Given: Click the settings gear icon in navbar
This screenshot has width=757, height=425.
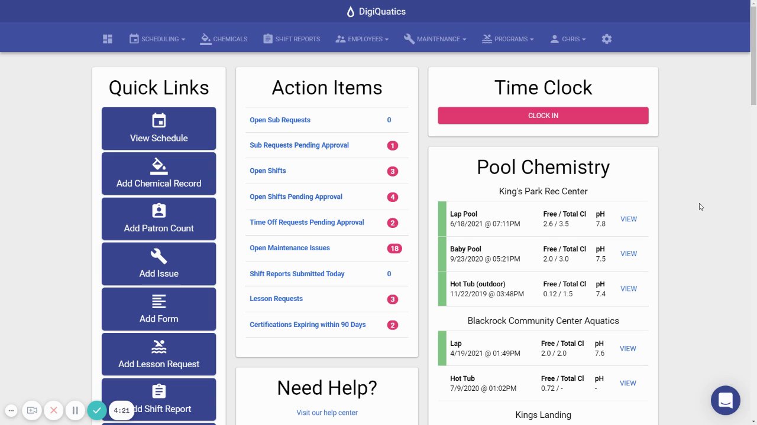Looking at the screenshot, I should (x=606, y=39).
